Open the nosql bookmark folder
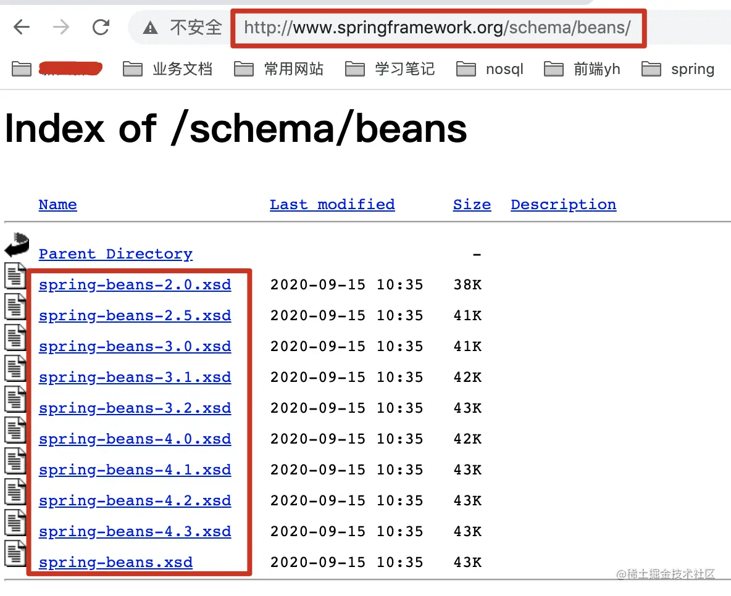The width and height of the screenshot is (731, 596). (490, 69)
